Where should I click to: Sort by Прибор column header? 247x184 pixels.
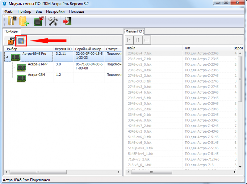(x=29, y=49)
